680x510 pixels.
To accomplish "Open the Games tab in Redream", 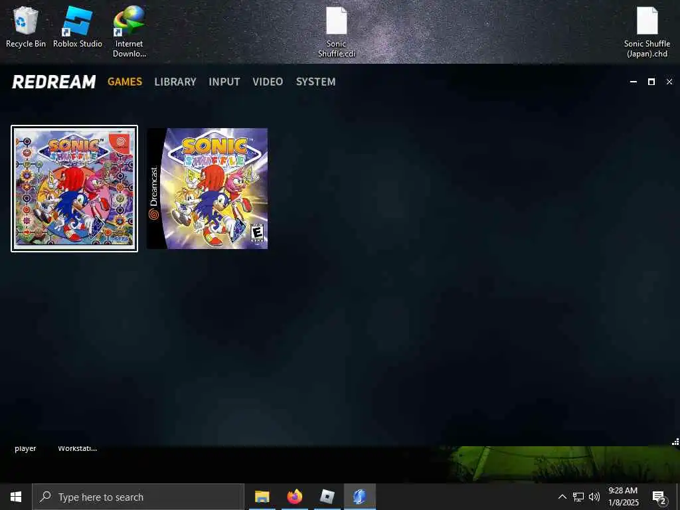I will [125, 82].
